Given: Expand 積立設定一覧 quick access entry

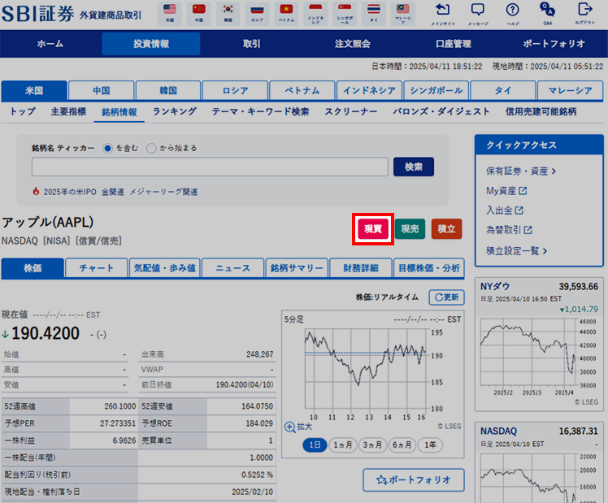Looking at the screenshot, I should (x=516, y=251).
